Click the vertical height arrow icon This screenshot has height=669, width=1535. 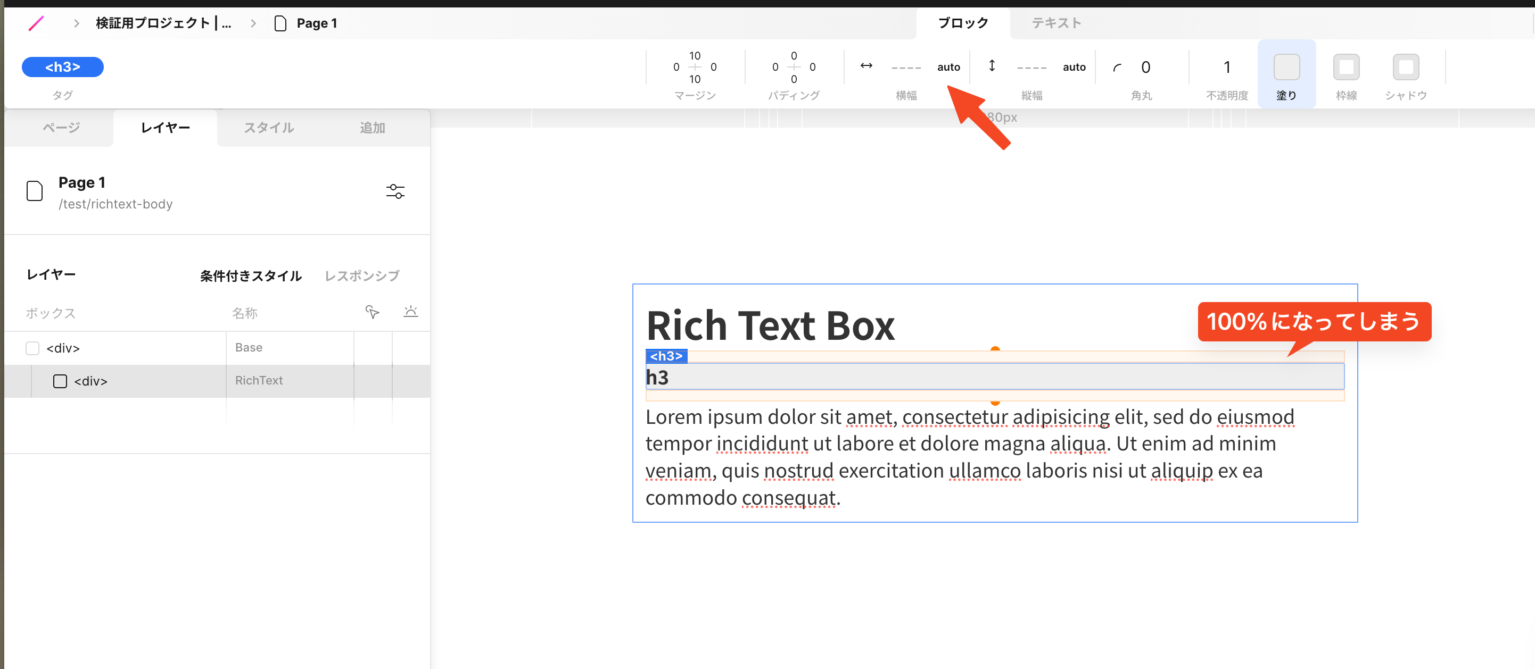pos(992,65)
